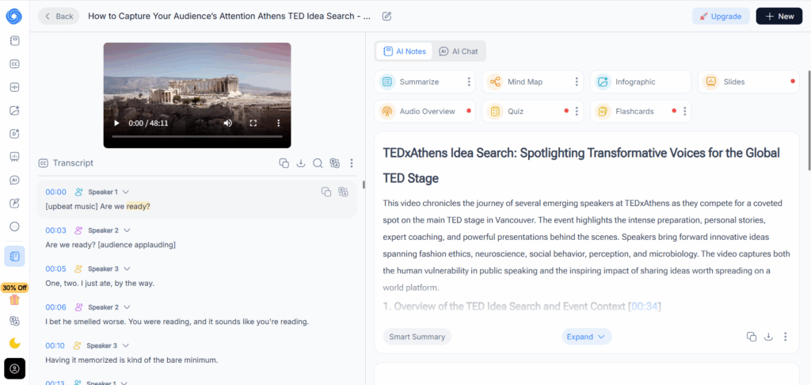Jump to timestamp 00:03
Viewport: 811px width, 385px height.
pos(55,231)
